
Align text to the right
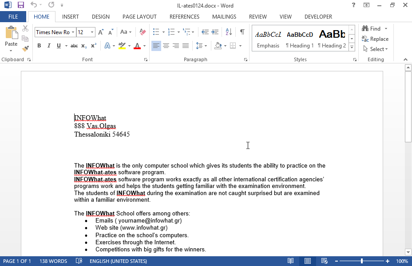click(x=176, y=46)
